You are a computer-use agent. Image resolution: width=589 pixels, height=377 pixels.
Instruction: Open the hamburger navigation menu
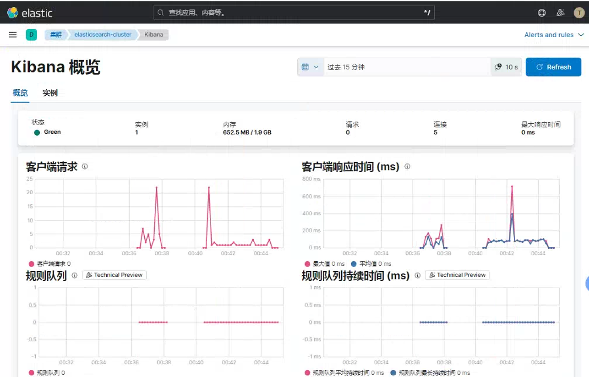coord(13,35)
